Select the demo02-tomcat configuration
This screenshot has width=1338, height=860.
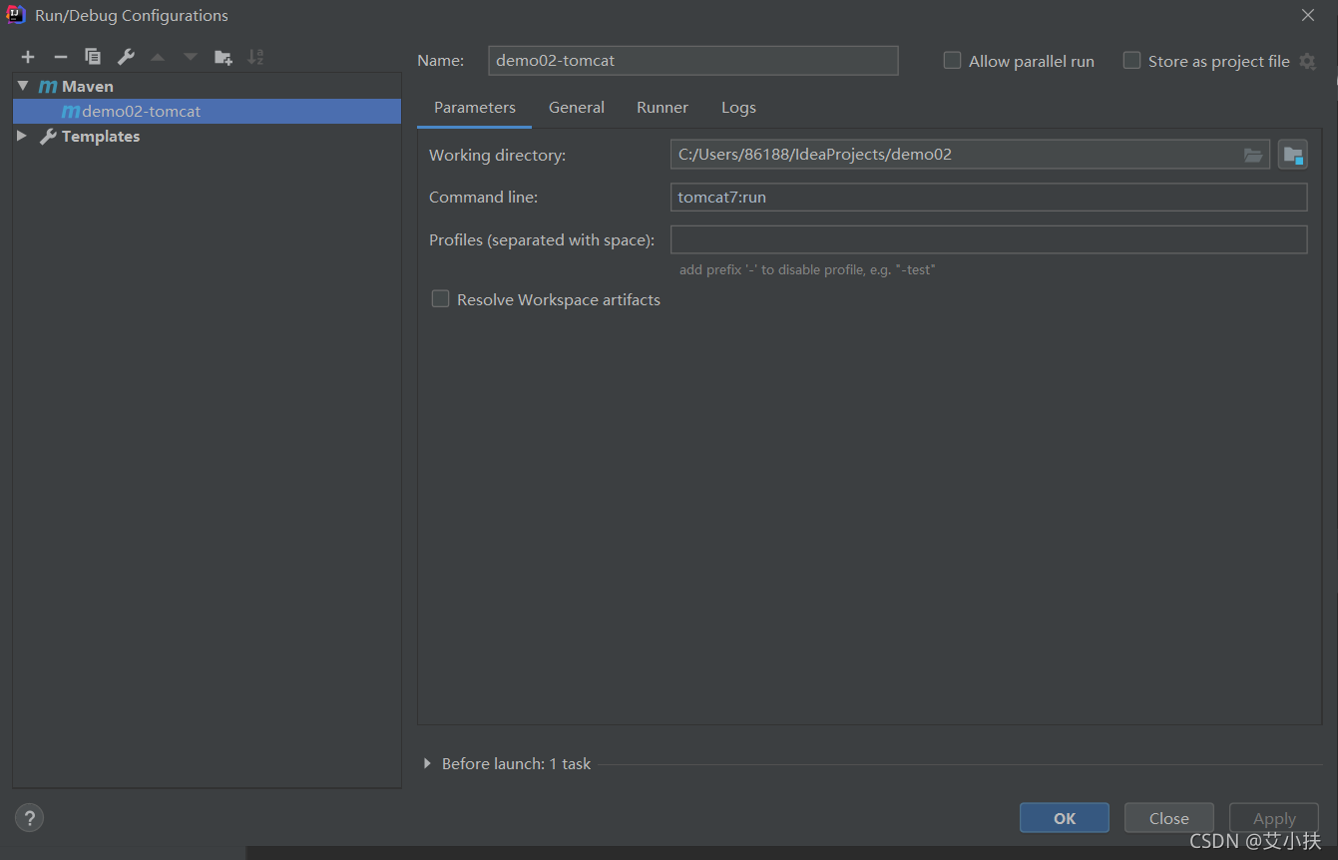click(208, 111)
